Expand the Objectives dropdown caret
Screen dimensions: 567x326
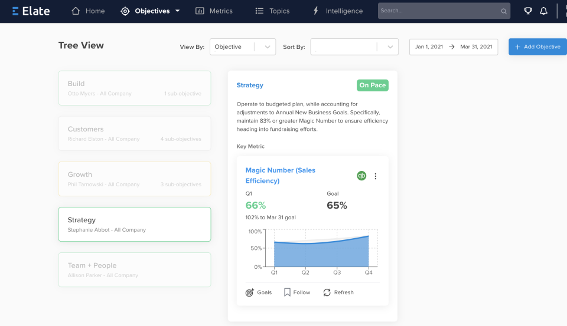(x=178, y=11)
